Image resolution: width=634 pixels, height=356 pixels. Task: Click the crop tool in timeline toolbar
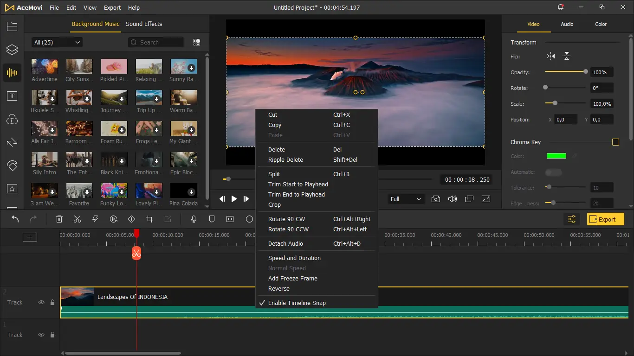tap(149, 219)
